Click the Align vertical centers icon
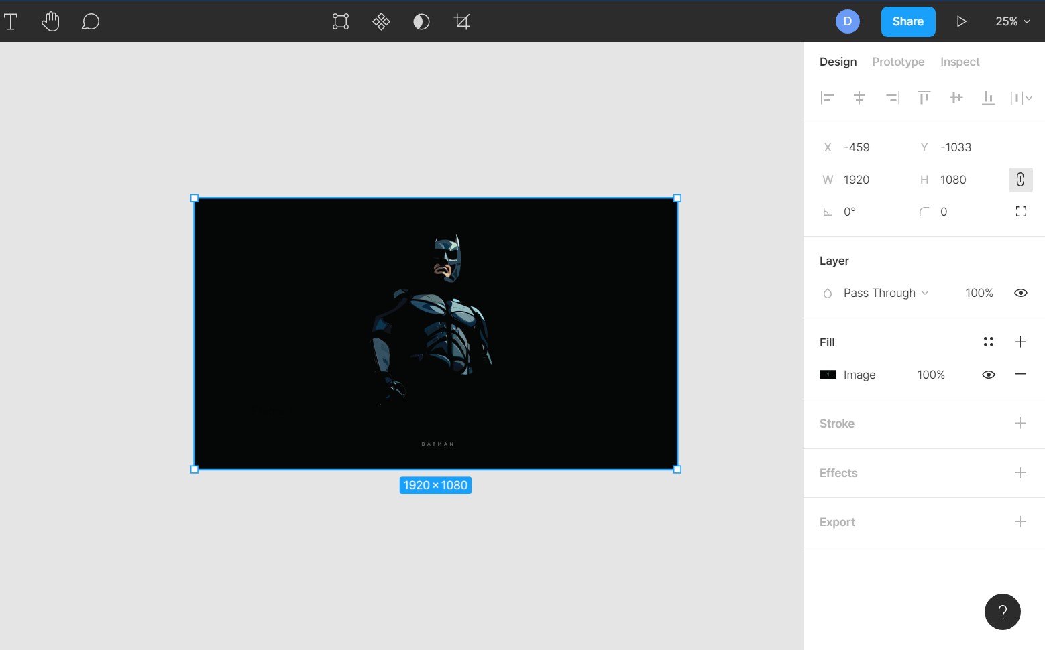 click(956, 98)
